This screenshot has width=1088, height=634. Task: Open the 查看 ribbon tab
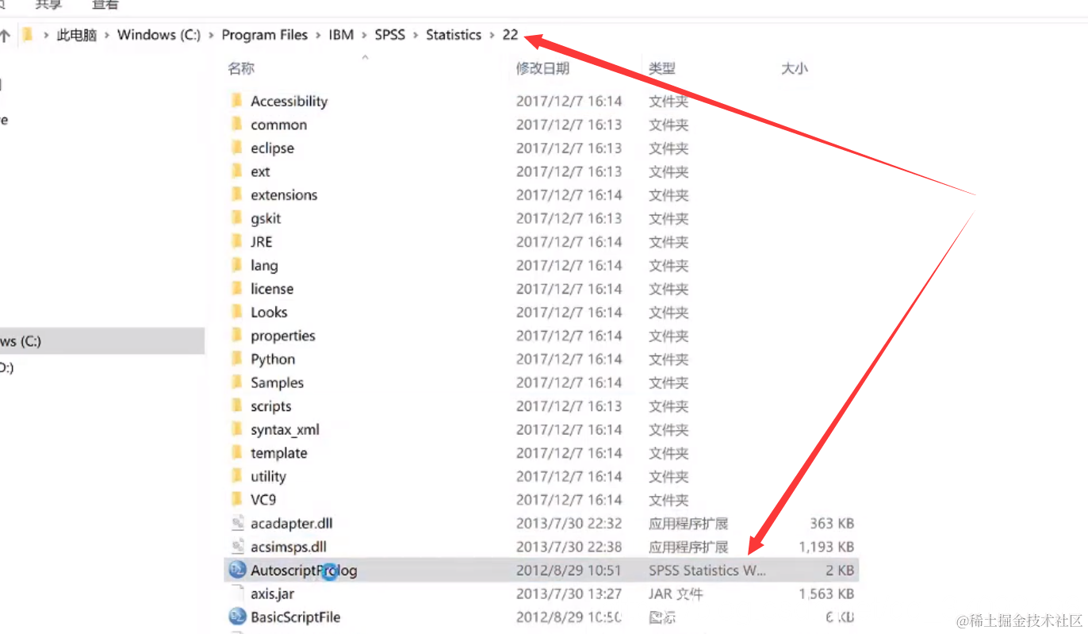105,4
